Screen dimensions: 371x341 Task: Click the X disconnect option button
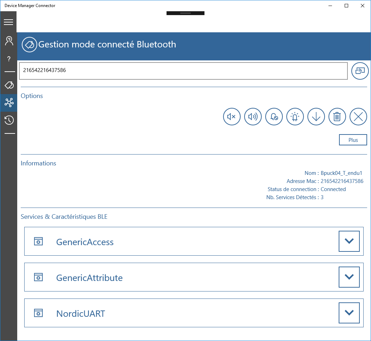(358, 117)
